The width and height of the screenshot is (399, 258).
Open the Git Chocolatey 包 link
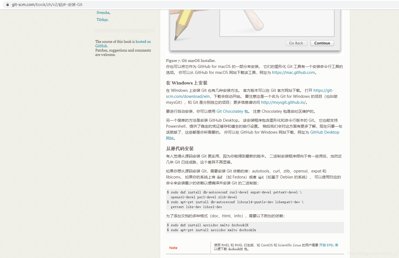coord(232,111)
